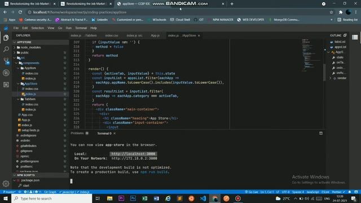Open Visual Studio Code from the taskbar

coord(203,198)
